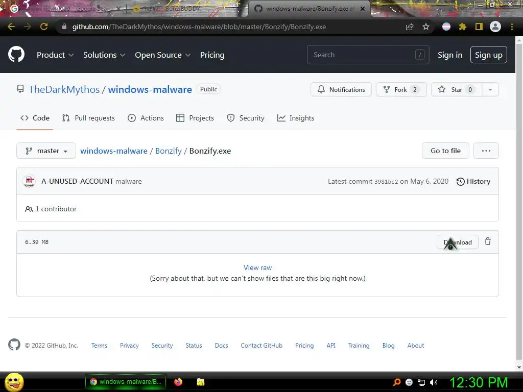The height and width of the screenshot is (392, 523).
Task: Click the Sign in link
Action: [x=450, y=55]
